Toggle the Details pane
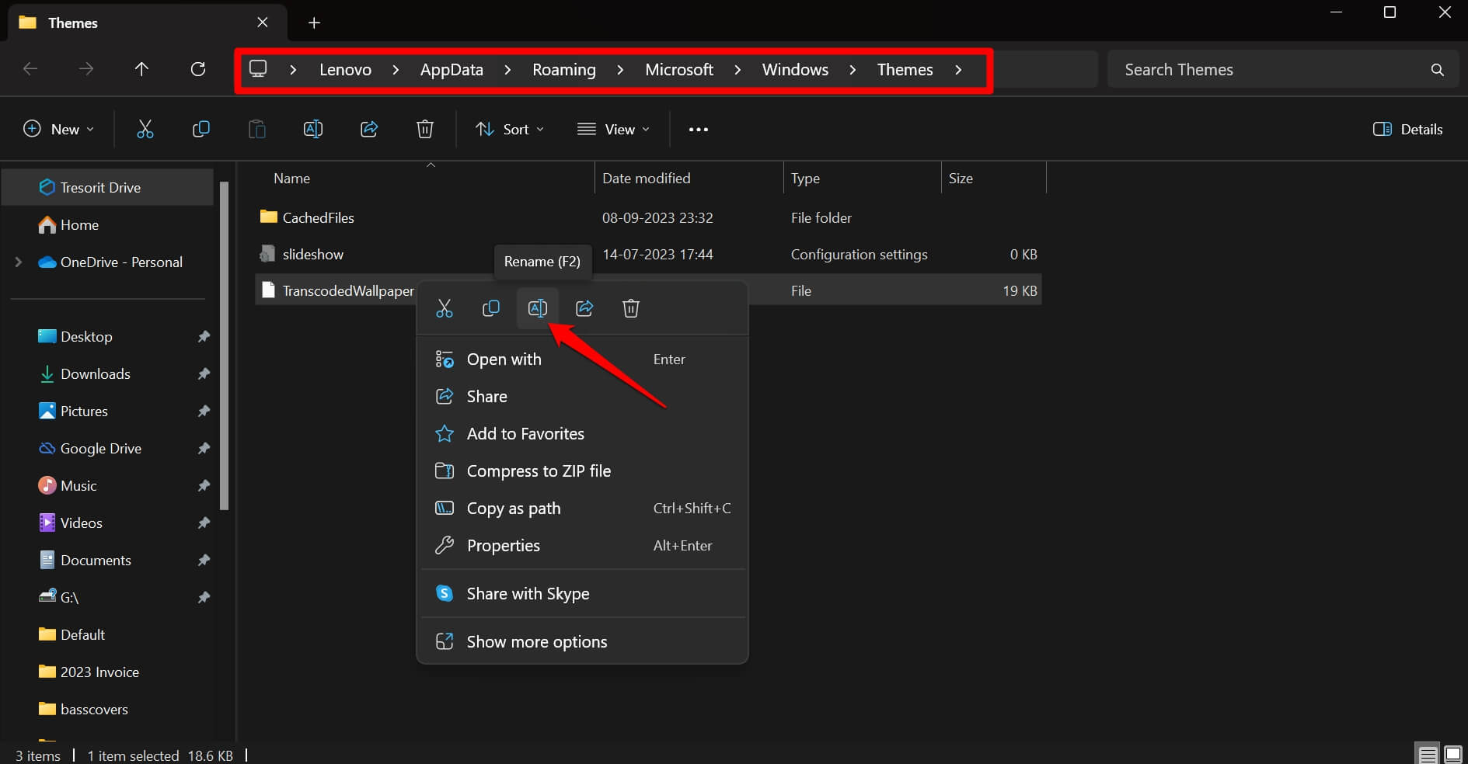1468x764 pixels. click(1407, 129)
